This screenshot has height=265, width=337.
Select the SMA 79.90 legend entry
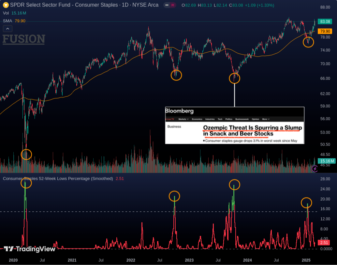14,21
